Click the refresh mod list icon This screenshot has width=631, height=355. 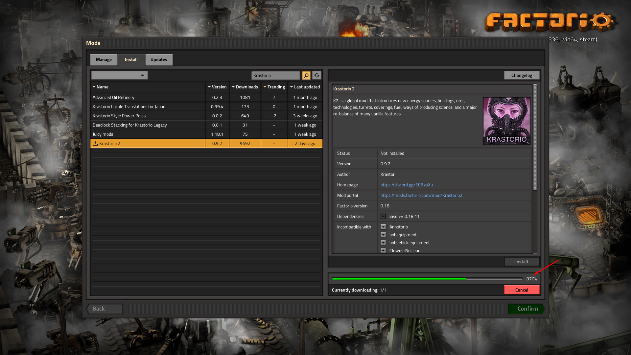[316, 75]
